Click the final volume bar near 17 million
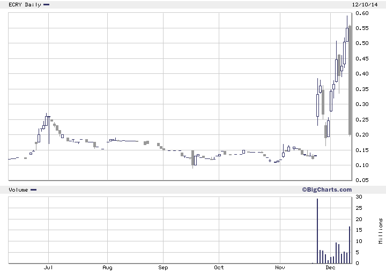386x273 pixels. click(x=350, y=245)
